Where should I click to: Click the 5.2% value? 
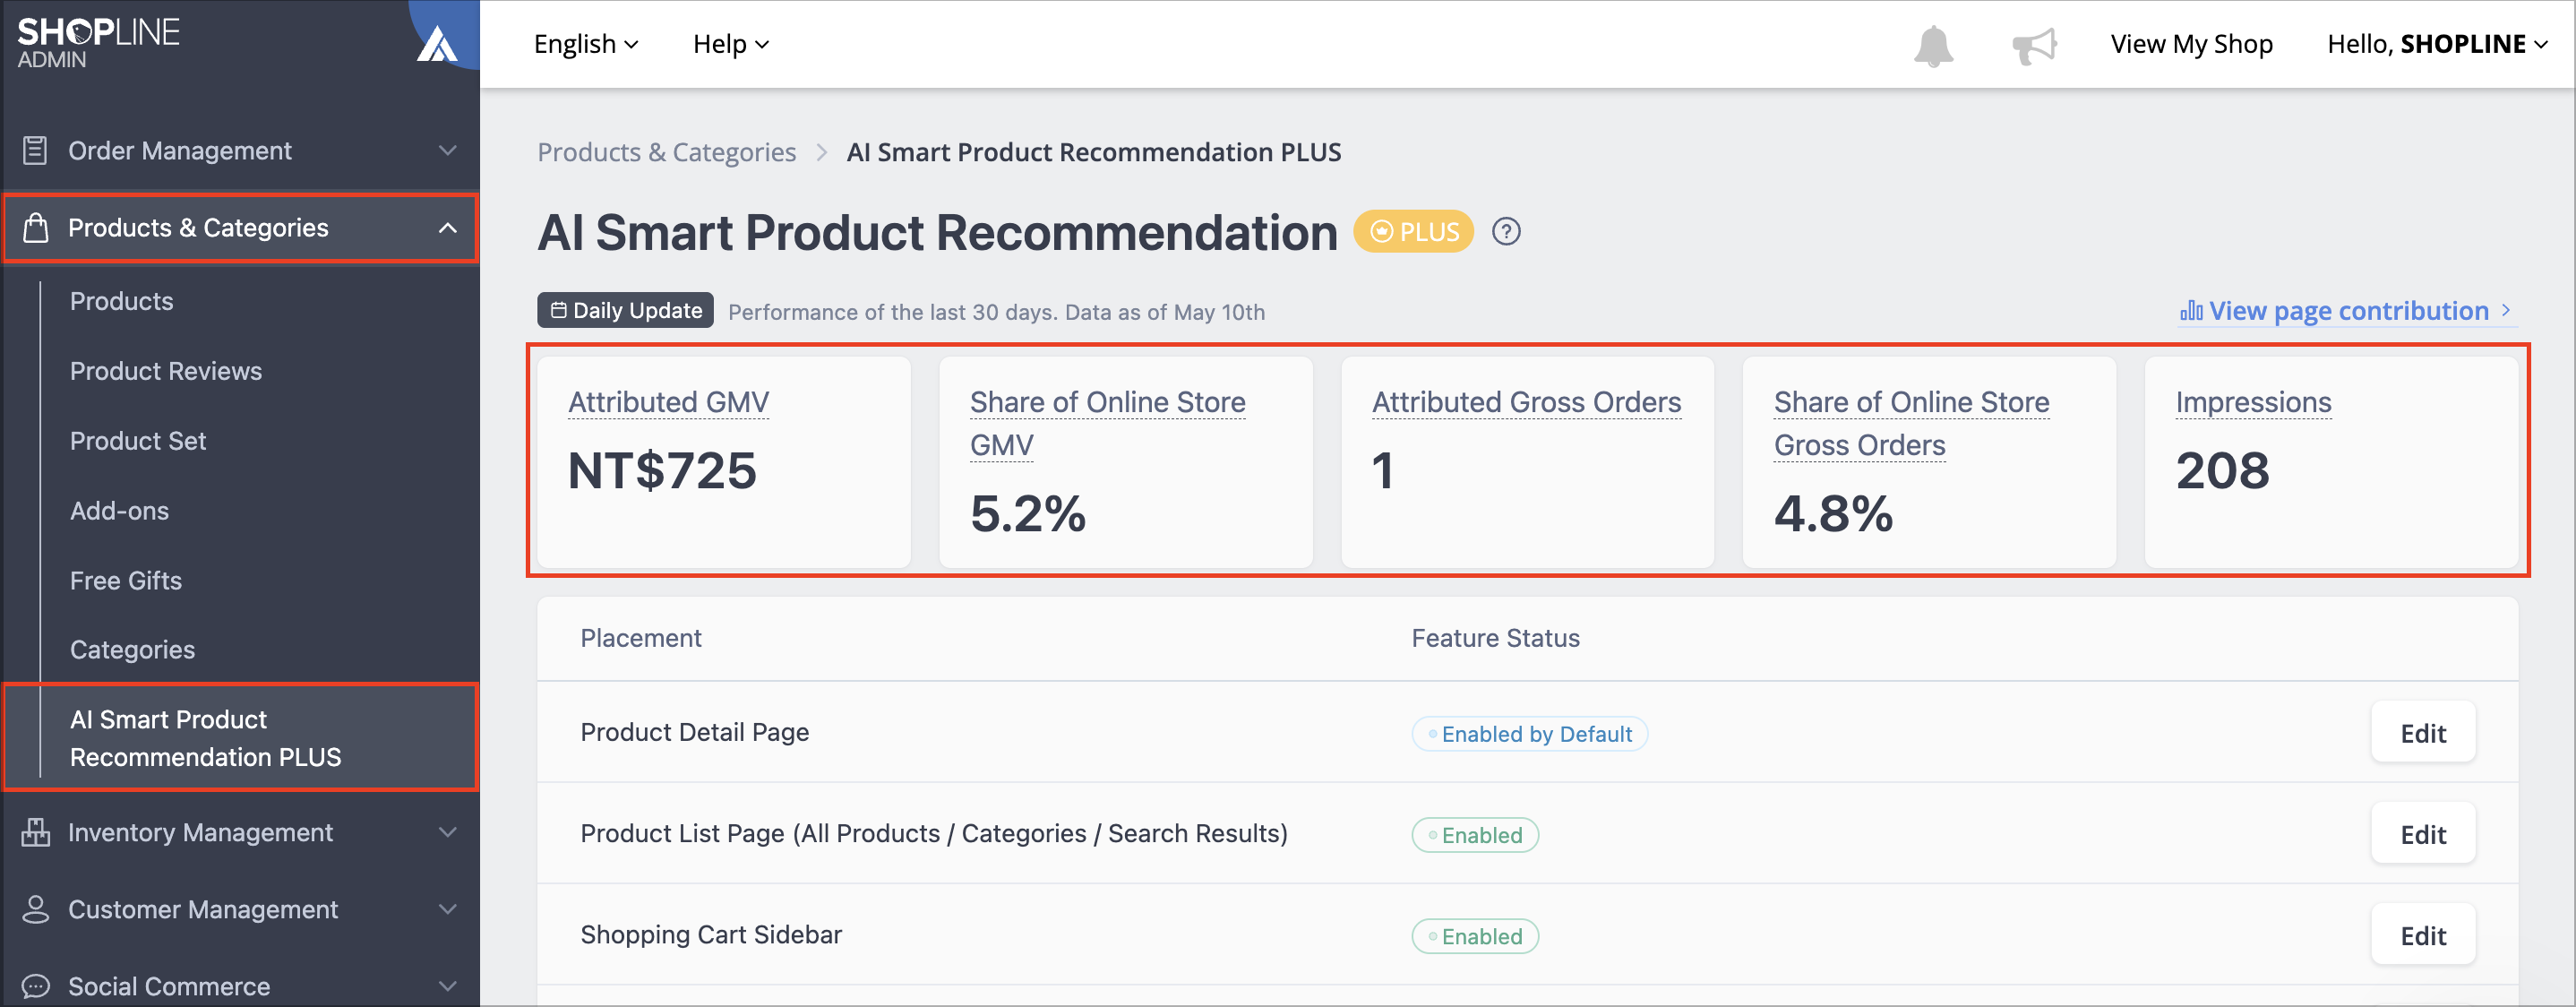pos(1028,514)
